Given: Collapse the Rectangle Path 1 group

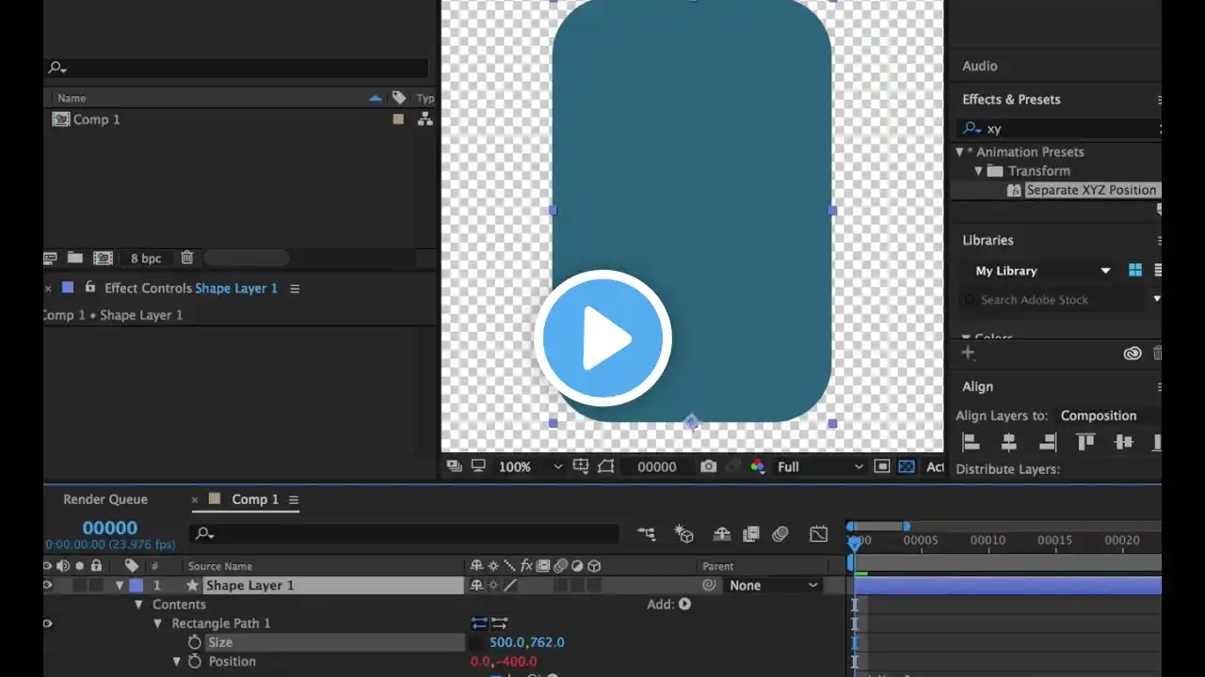Looking at the screenshot, I should pyautogui.click(x=158, y=623).
